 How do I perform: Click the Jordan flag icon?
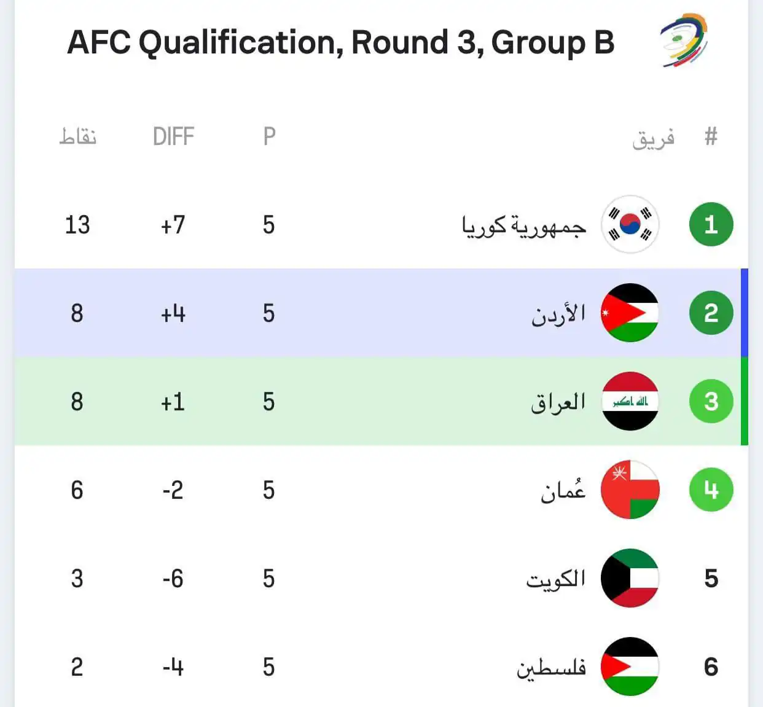(x=630, y=313)
